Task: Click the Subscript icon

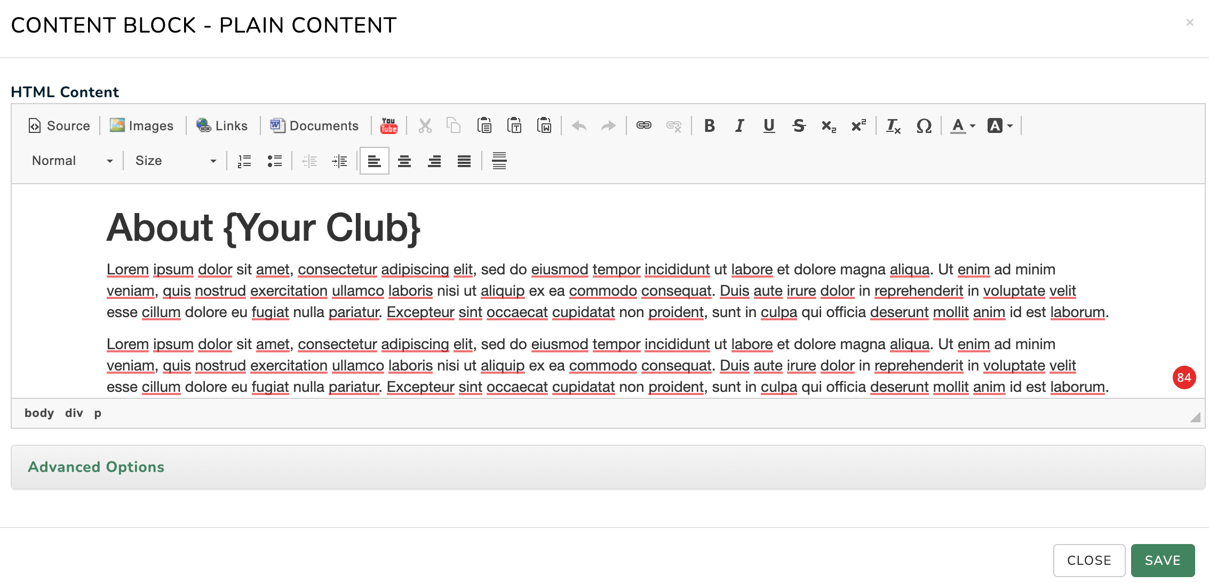Action: click(829, 125)
